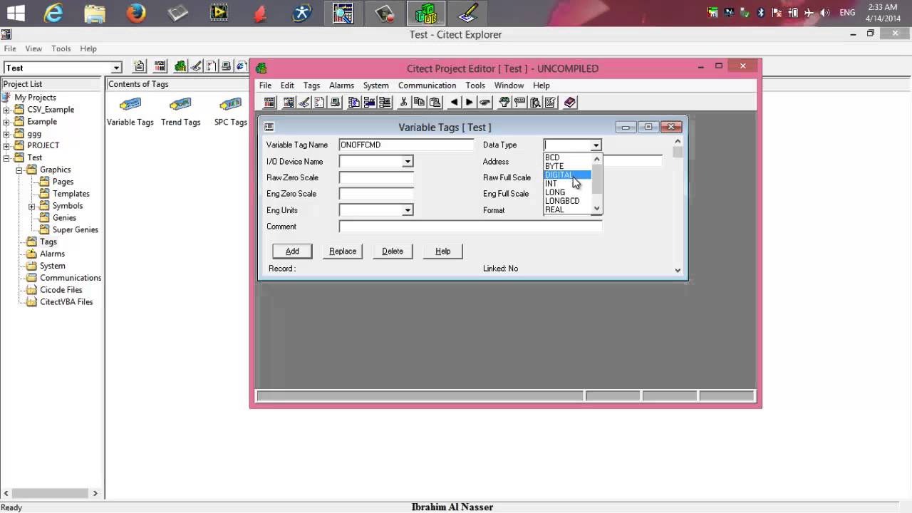Open the Tags menu in Project Editor
The width and height of the screenshot is (912, 513).
(x=311, y=85)
